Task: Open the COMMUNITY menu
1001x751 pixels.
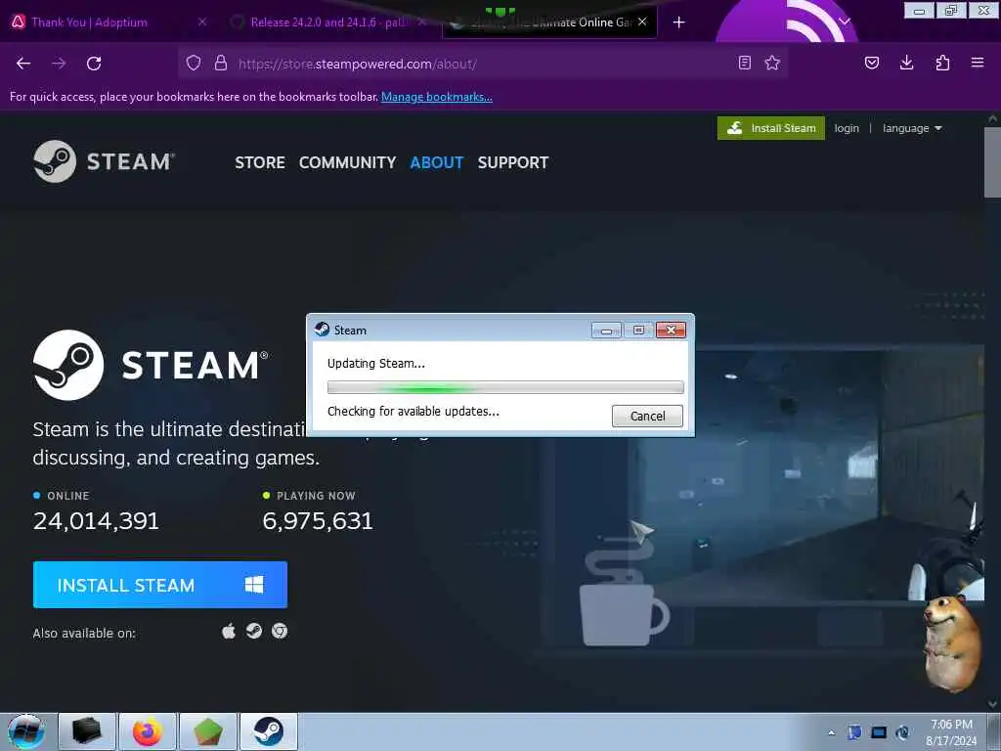Action: click(347, 163)
